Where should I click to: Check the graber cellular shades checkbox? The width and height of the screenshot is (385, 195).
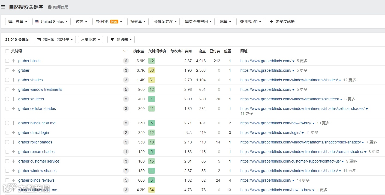[7, 109]
